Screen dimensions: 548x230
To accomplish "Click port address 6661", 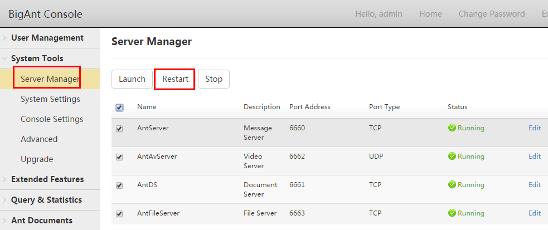I will (297, 185).
